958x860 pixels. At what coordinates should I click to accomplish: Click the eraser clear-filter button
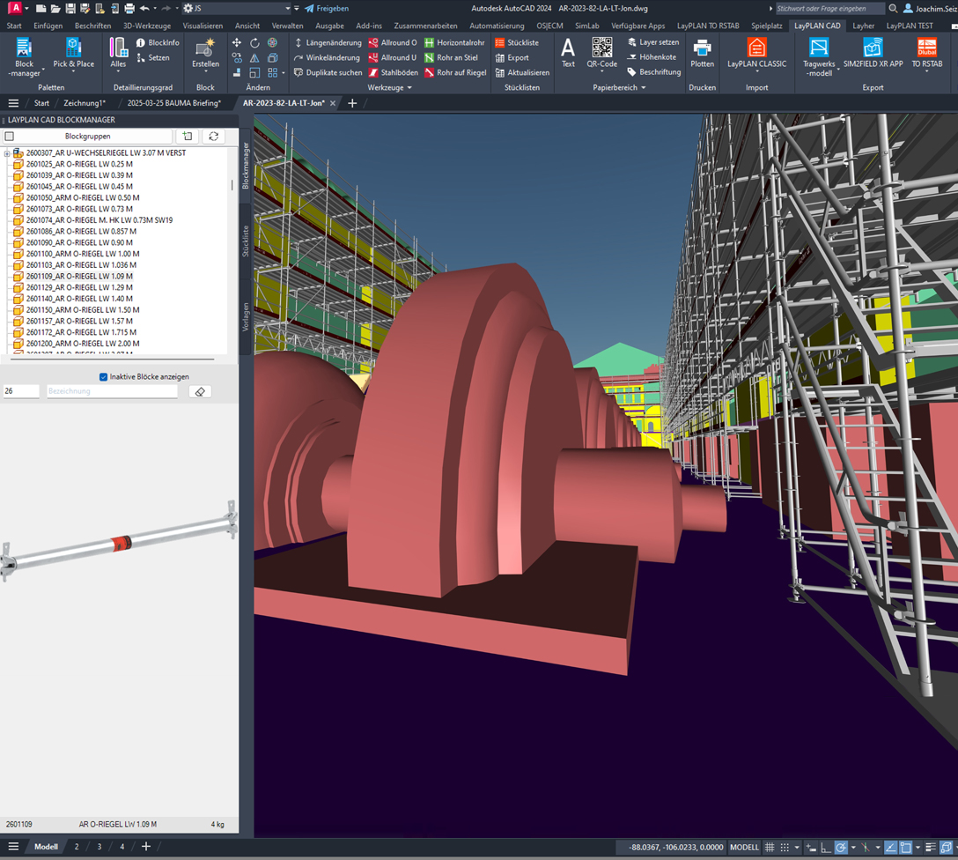(x=200, y=391)
